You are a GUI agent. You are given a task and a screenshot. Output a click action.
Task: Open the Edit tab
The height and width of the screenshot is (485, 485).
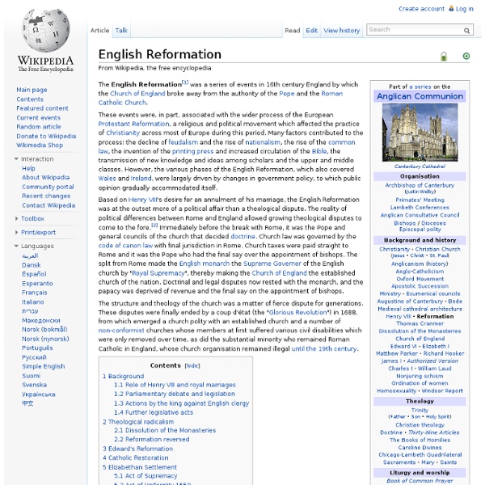311,31
